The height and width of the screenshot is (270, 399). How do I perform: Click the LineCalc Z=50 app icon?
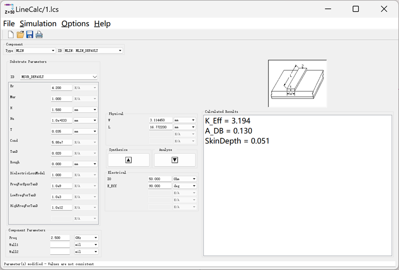point(9,9)
